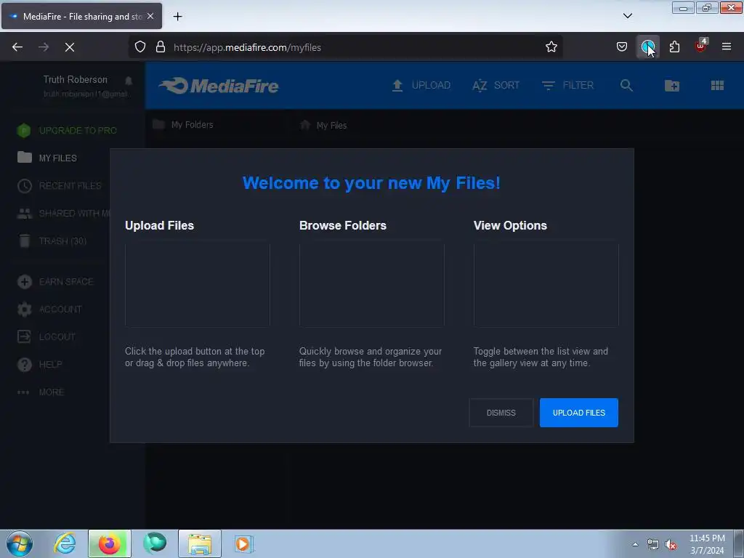The width and height of the screenshot is (744, 558).
Task: Click the Truth Roberson account name
Action: pos(76,79)
